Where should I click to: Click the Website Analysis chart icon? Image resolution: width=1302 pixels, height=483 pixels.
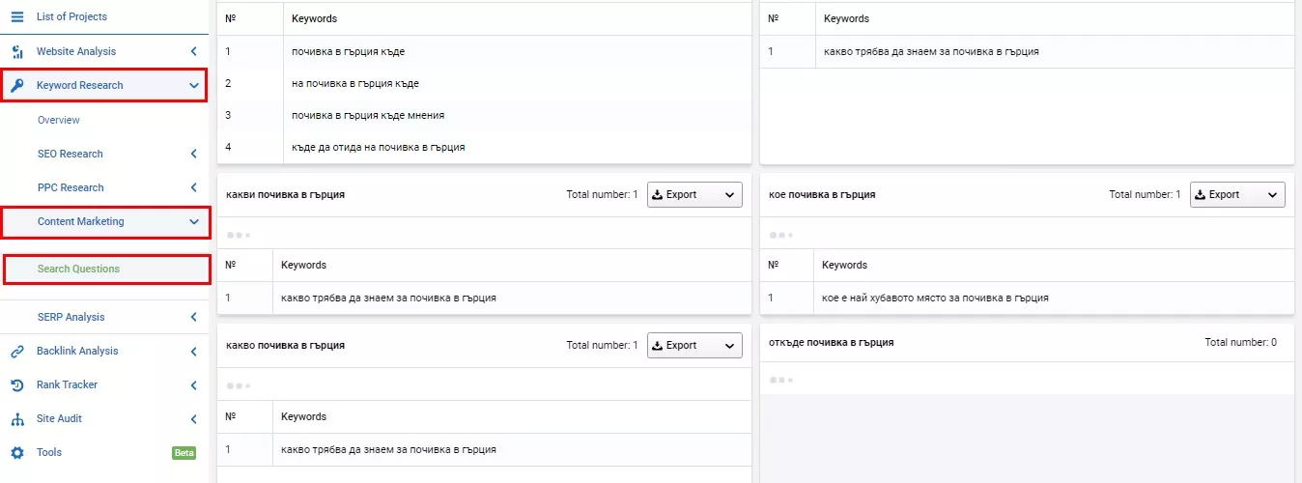click(x=16, y=51)
